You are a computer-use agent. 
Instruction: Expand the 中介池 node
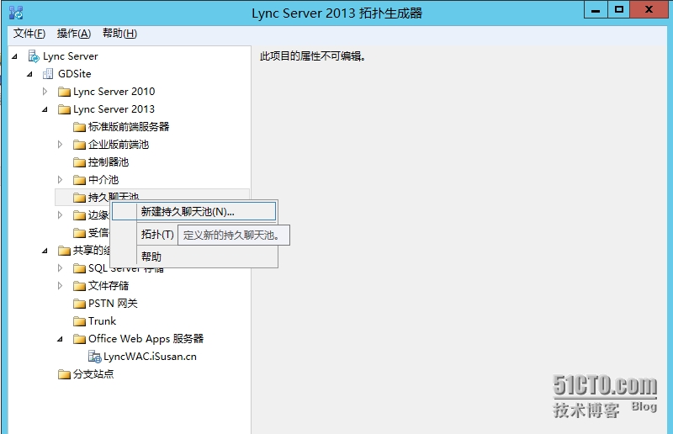click(x=60, y=180)
